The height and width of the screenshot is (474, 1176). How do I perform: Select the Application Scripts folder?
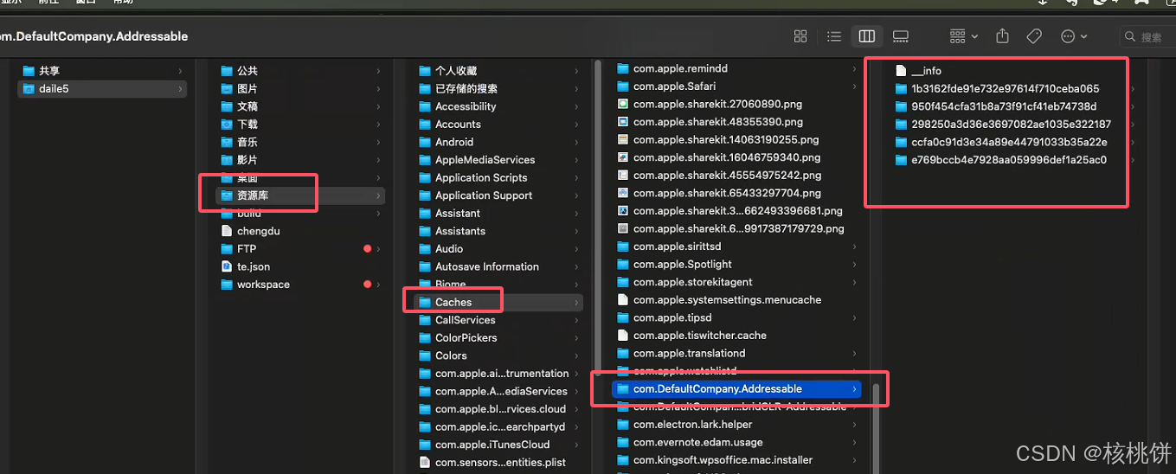tap(498, 177)
